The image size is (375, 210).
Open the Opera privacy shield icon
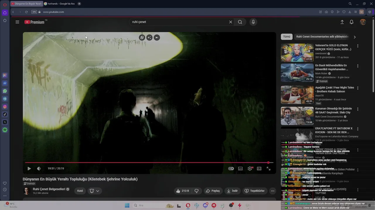[x=332, y=12]
